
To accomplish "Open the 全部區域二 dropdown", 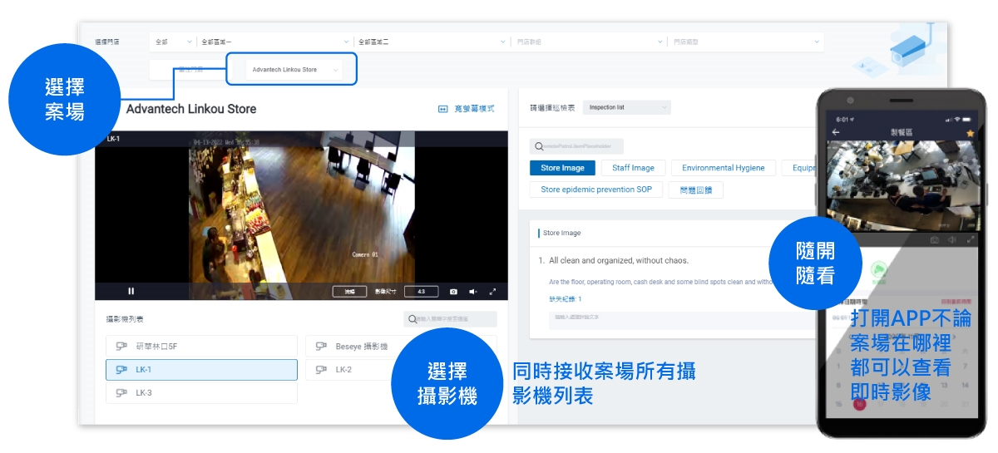I will click(x=431, y=42).
